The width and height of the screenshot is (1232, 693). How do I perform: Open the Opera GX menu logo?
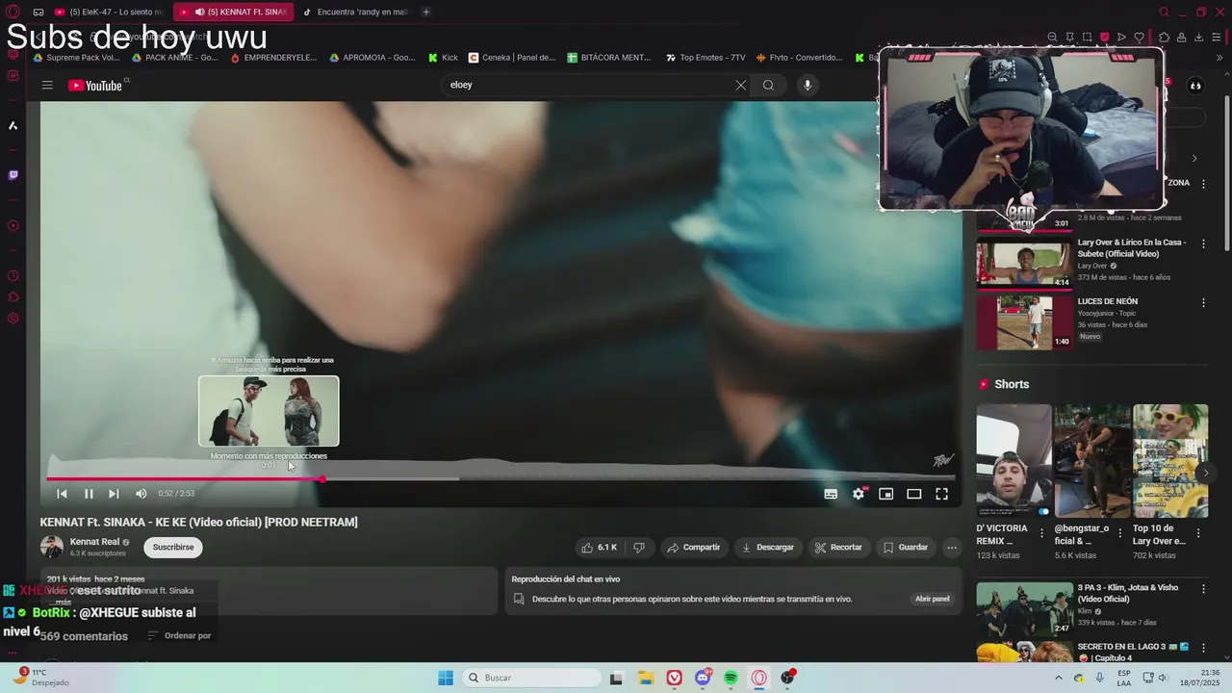click(13, 12)
